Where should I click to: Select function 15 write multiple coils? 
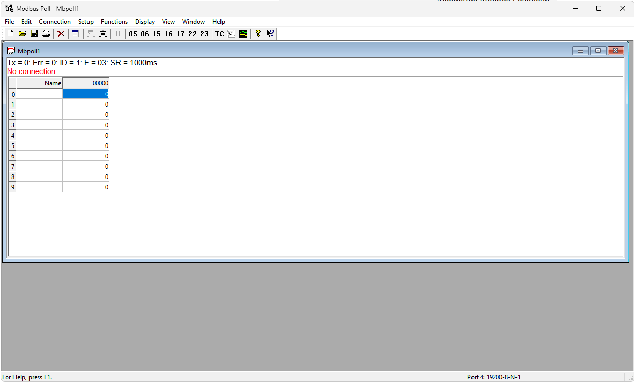tap(157, 34)
